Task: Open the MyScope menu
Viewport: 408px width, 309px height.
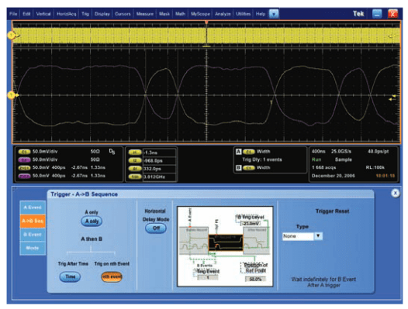Action: [x=200, y=14]
